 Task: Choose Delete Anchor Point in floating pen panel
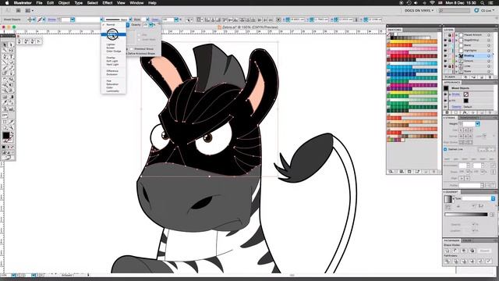33,41
